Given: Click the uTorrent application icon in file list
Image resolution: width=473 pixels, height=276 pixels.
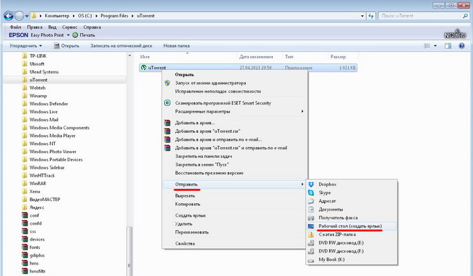Looking at the screenshot, I should (144, 67).
